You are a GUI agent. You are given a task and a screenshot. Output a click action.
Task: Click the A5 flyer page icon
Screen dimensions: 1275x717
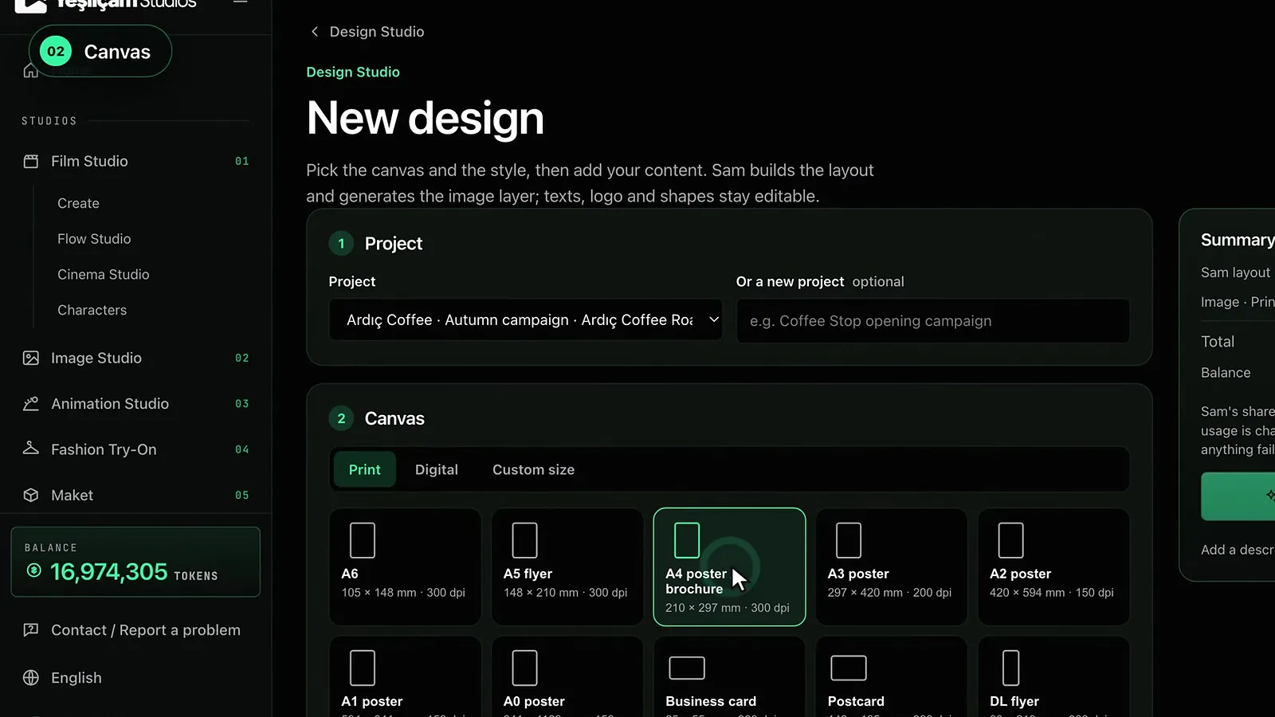point(524,540)
